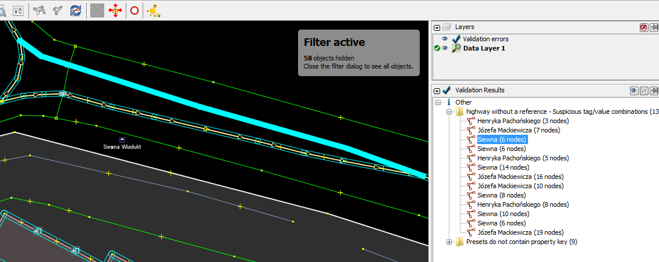Click the red arrows move tool icon

point(115,10)
